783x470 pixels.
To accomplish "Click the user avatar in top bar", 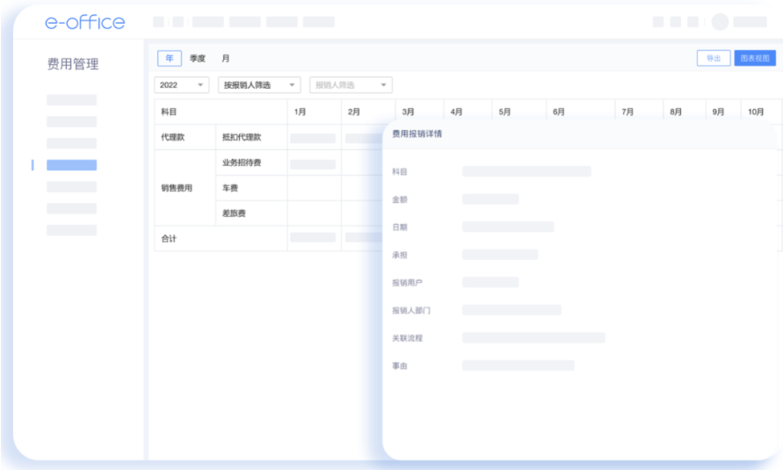I will [720, 22].
